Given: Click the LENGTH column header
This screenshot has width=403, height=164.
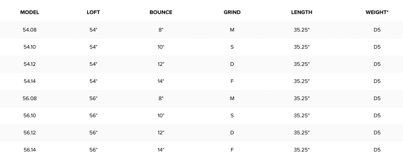Looking at the screenshot, I should pos(302,12).
